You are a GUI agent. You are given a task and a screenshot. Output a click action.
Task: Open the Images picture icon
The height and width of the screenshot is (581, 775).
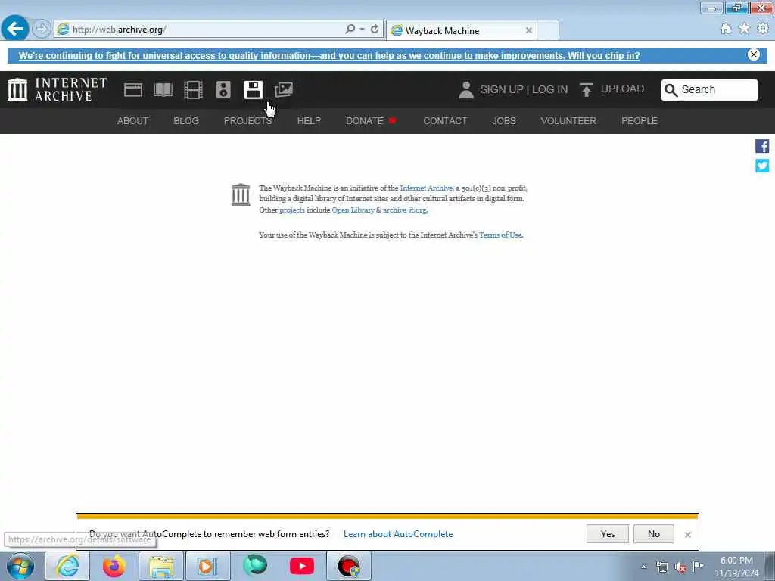pos(284,89)
